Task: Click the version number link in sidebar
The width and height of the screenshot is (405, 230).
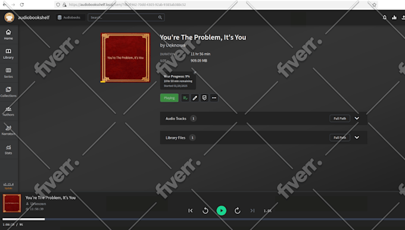Action: [x=8, y=184]
